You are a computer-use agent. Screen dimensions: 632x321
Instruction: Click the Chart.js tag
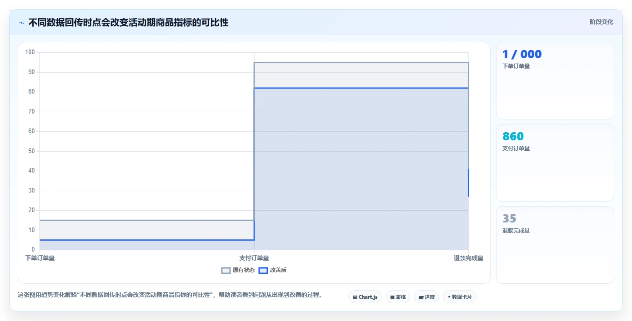(365, 297)
